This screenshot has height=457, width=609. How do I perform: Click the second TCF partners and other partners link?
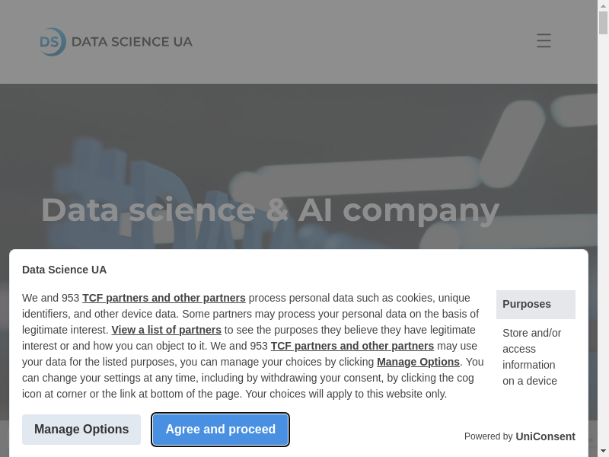352,346
